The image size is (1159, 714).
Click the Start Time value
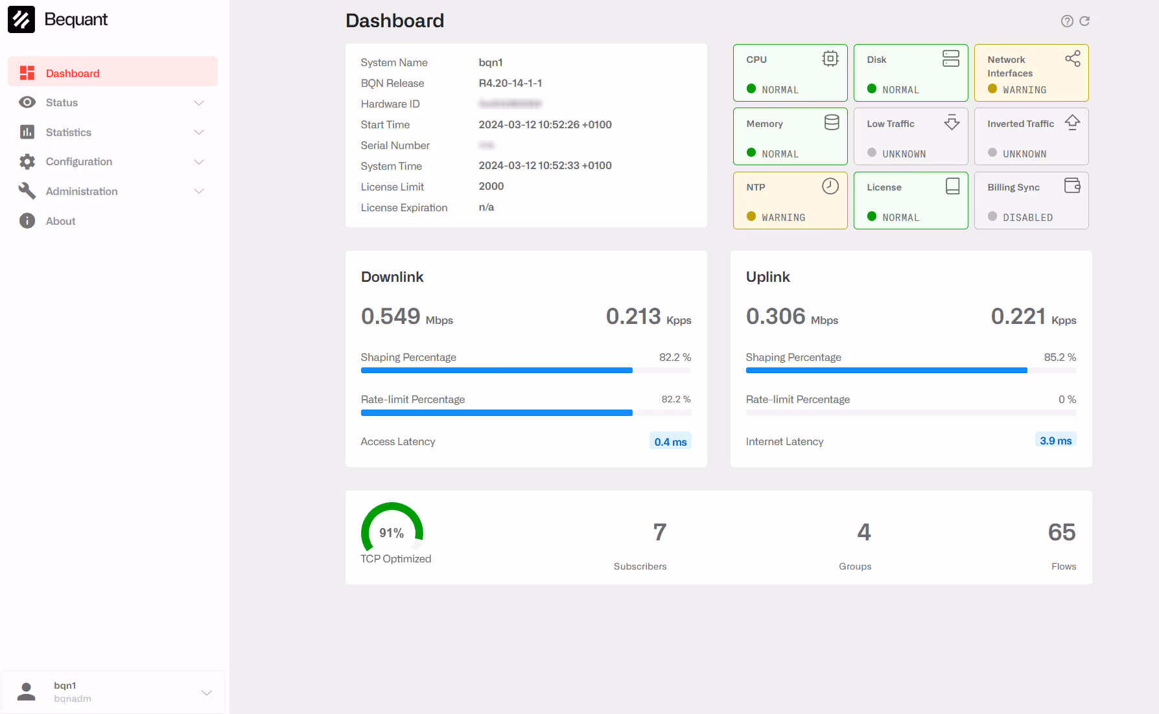[x=545, y=124]
